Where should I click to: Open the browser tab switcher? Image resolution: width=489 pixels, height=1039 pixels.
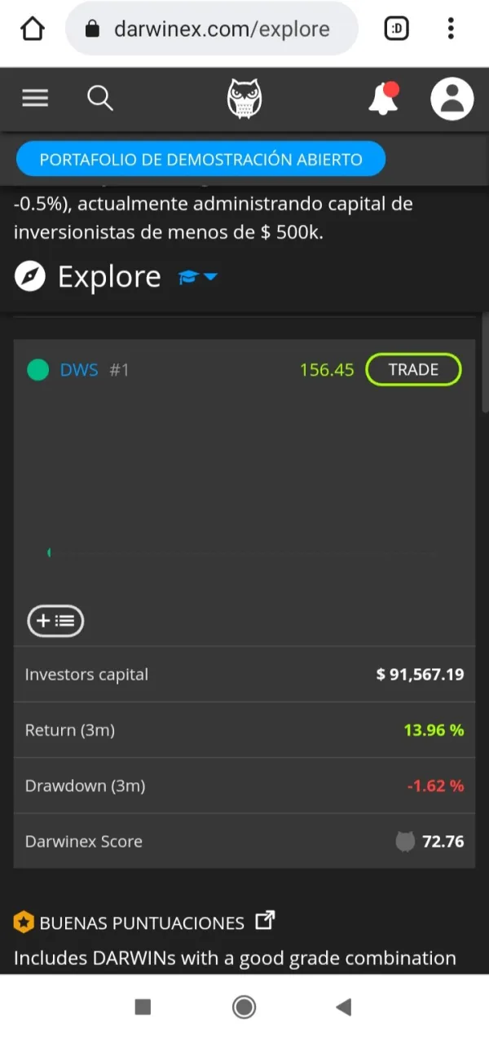[x=397, y=29]
